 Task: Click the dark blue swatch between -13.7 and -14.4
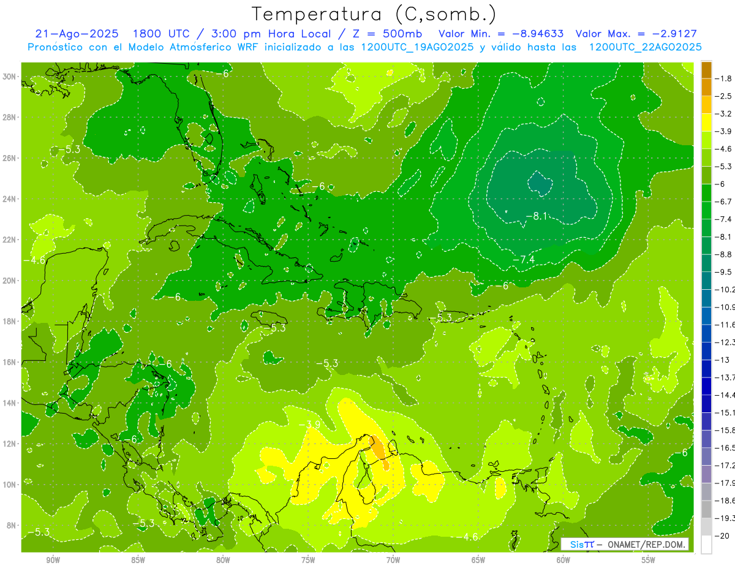(x=706, y=386)
